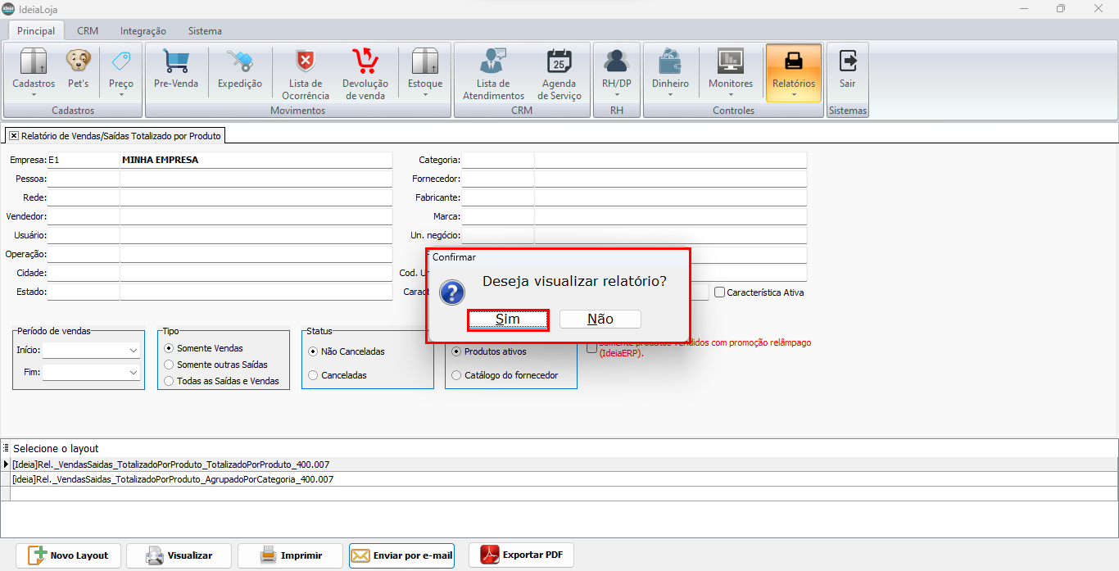Open Lista de Ocorrência shield icon
Image resolution: width=1119 pixels, height=571 pixels.
tap(306, 62)
